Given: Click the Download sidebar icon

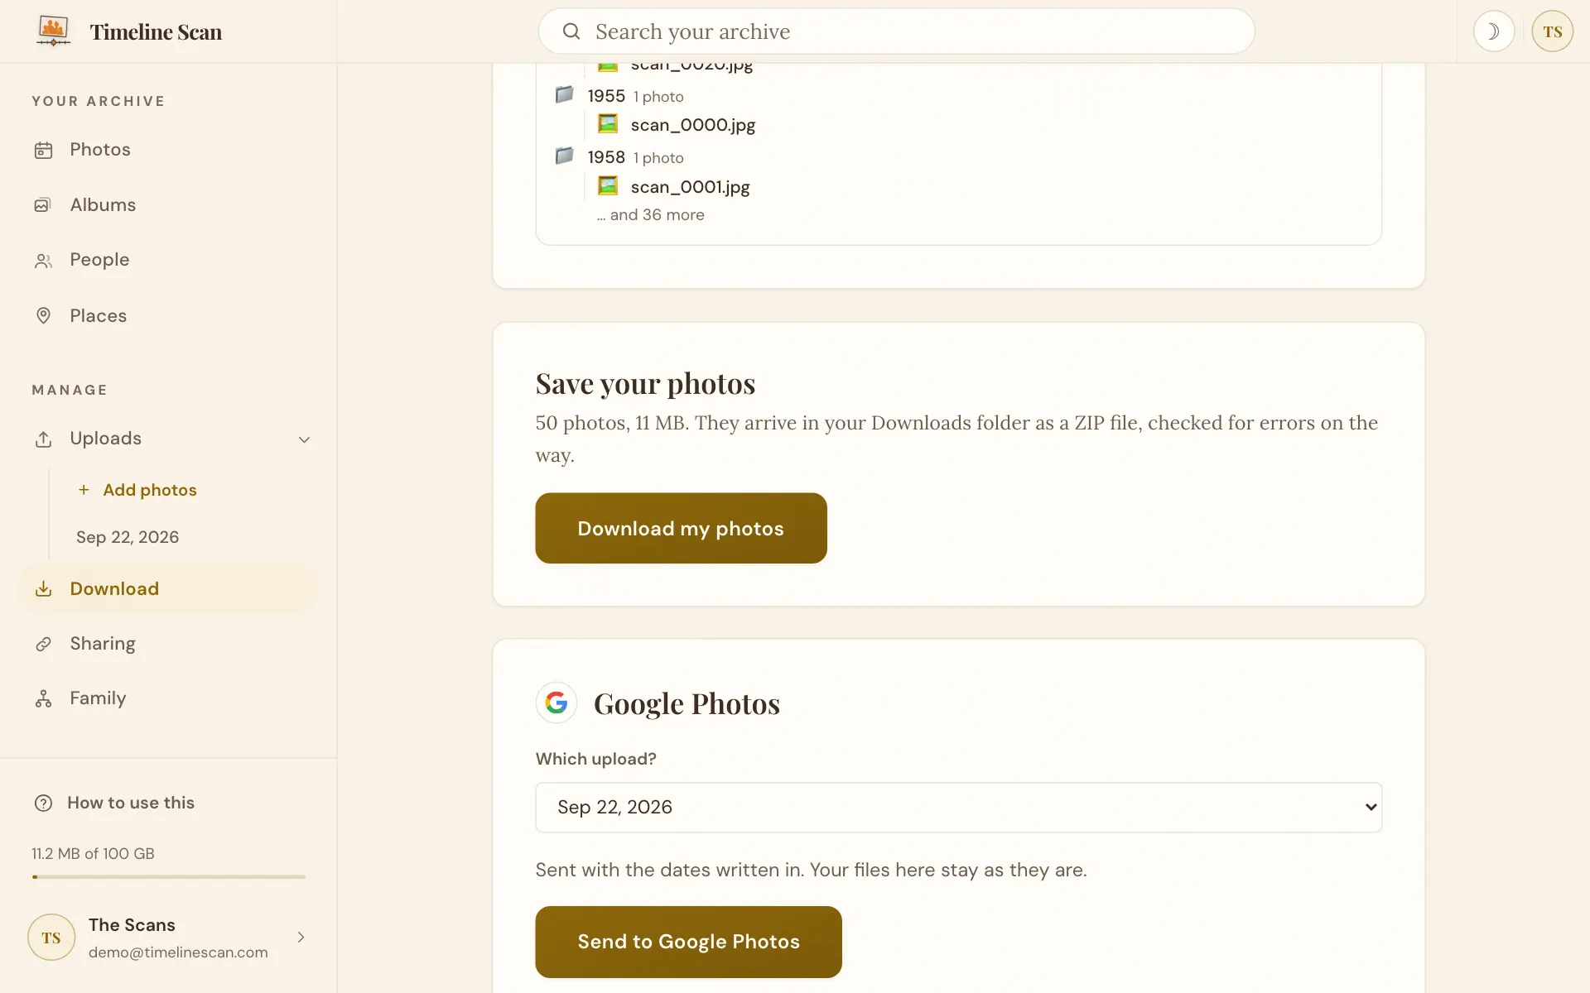Looking at the screenshot, I should (x=44, y=589).
